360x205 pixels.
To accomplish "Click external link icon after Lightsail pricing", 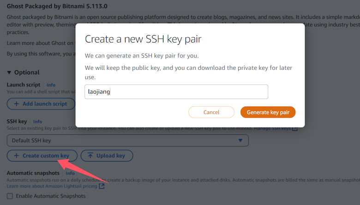I will tap(102, 186).
